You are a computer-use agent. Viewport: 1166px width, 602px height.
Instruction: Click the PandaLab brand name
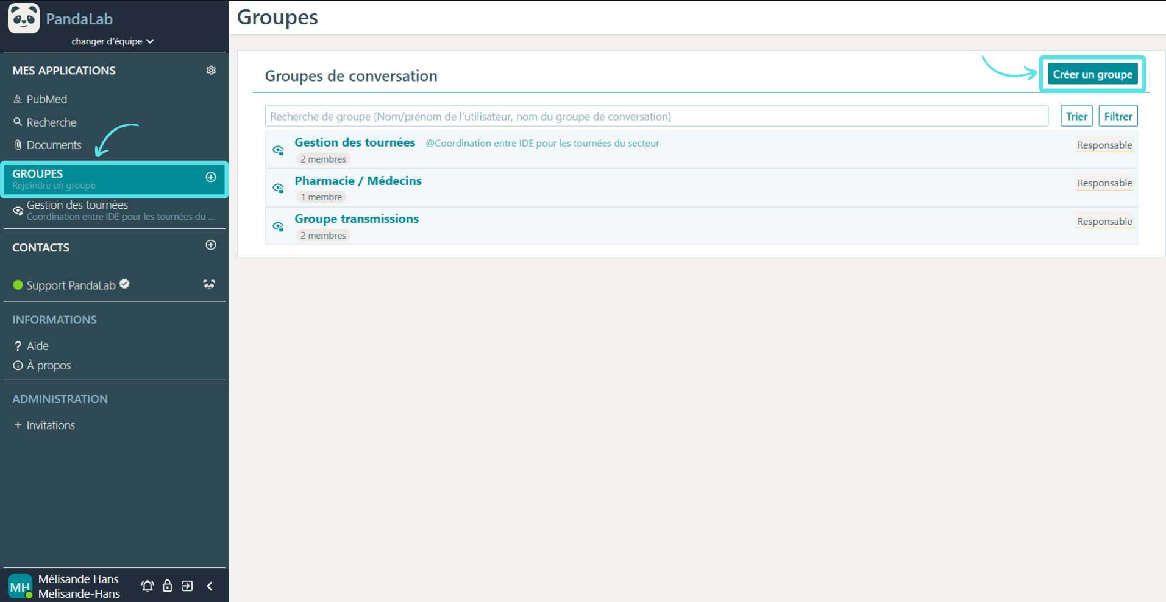point(79,19)
